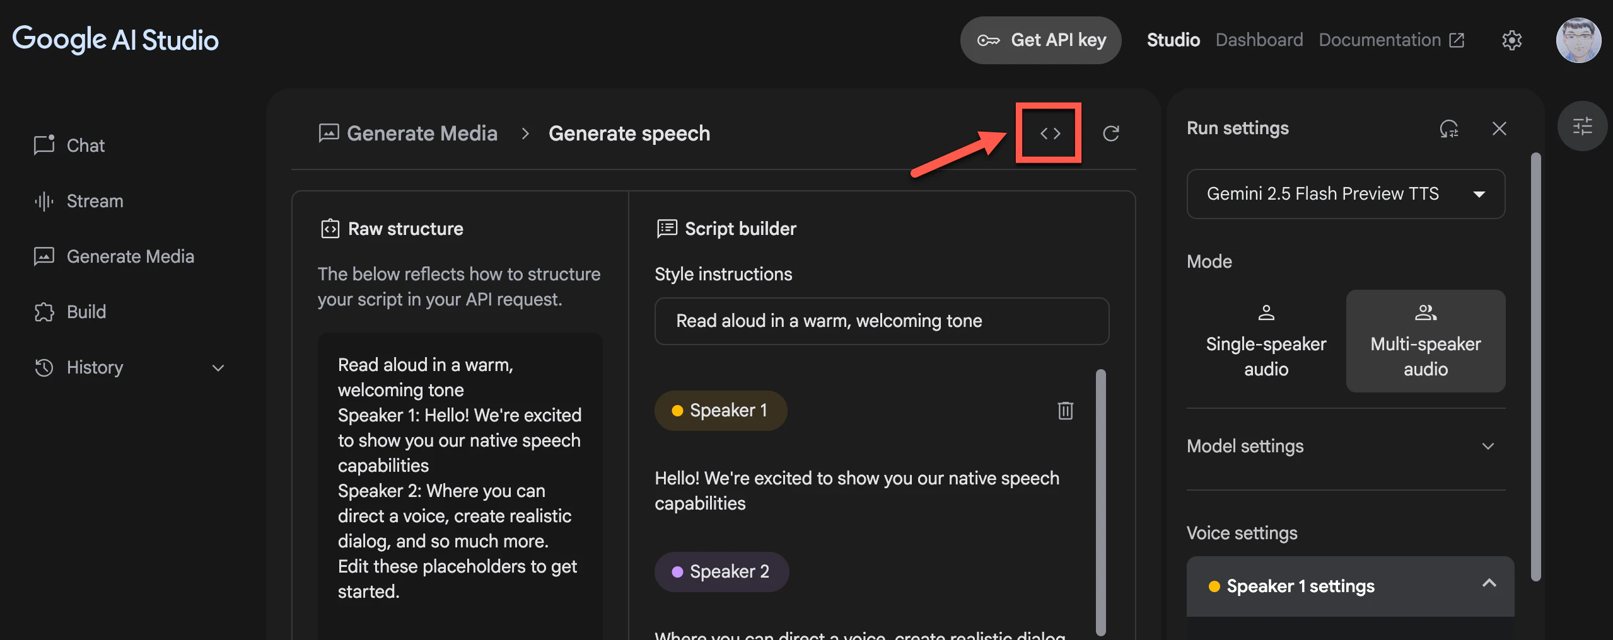Click the reset settings icon in Run settings
1613x640 pixels.
(1449, 129)
